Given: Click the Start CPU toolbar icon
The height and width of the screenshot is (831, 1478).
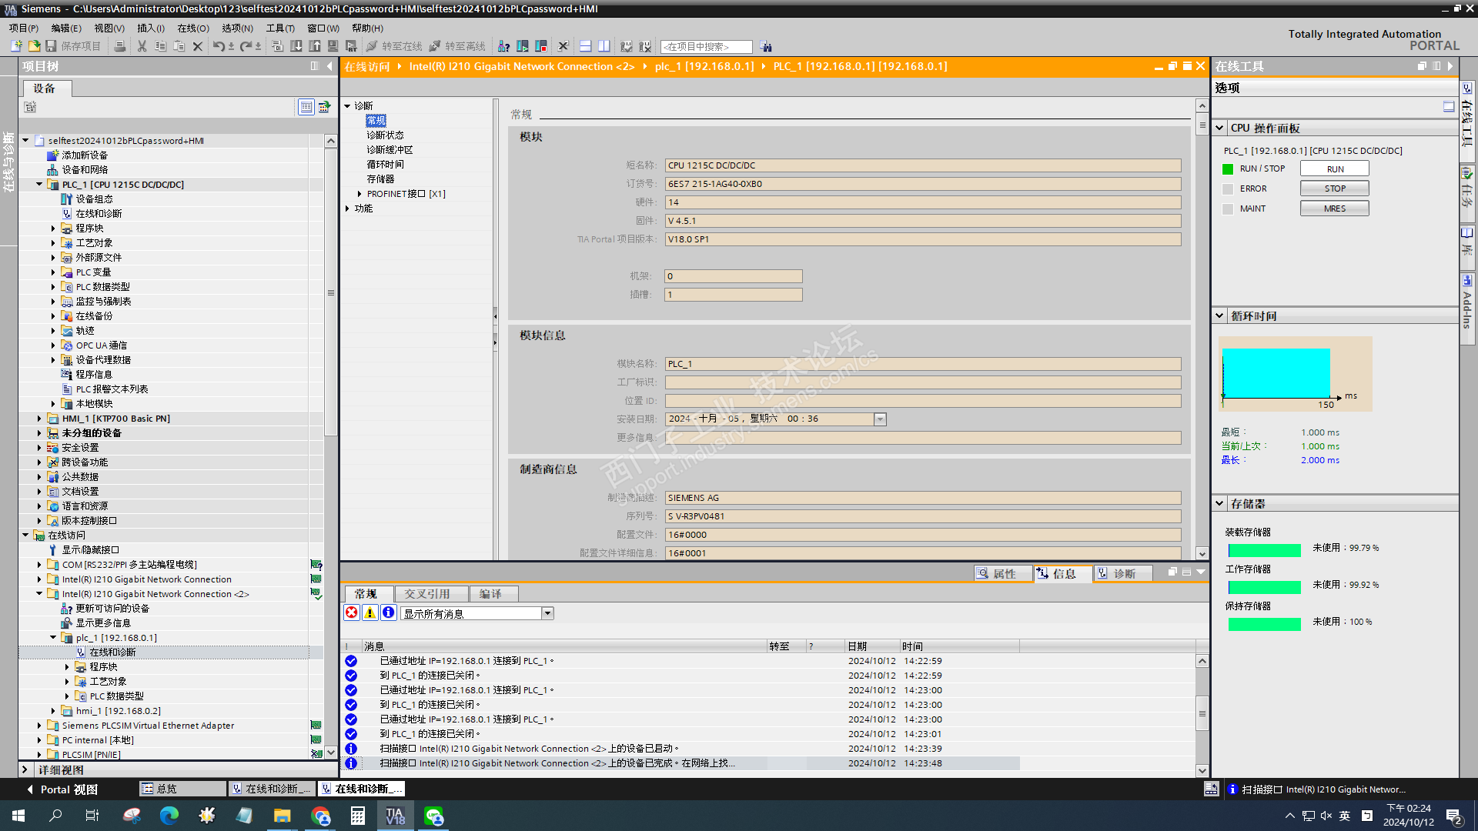Looking at the screenshot, I should pos(523,46).
